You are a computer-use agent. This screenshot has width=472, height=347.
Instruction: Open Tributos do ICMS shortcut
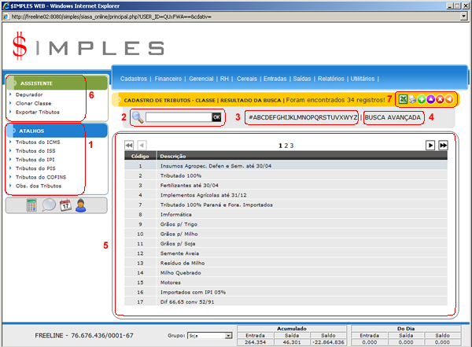coord(37,142)
